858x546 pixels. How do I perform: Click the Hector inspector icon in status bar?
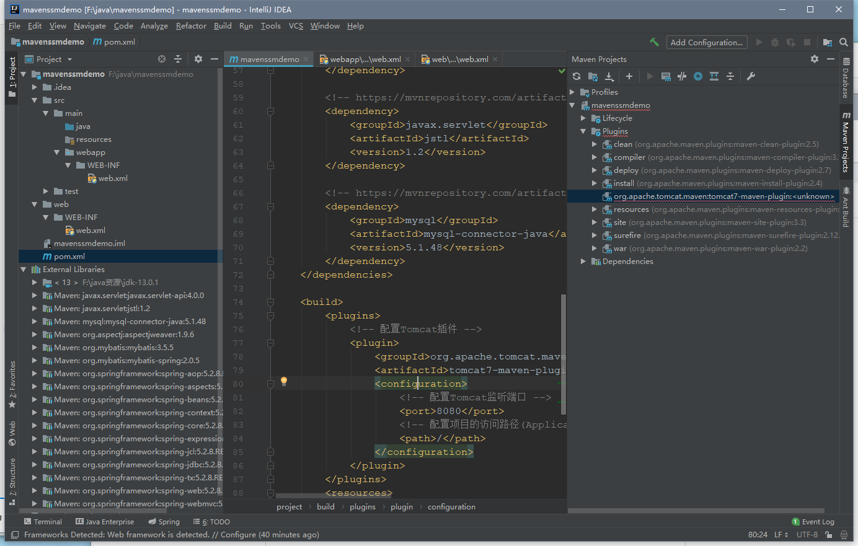point(844,534)
